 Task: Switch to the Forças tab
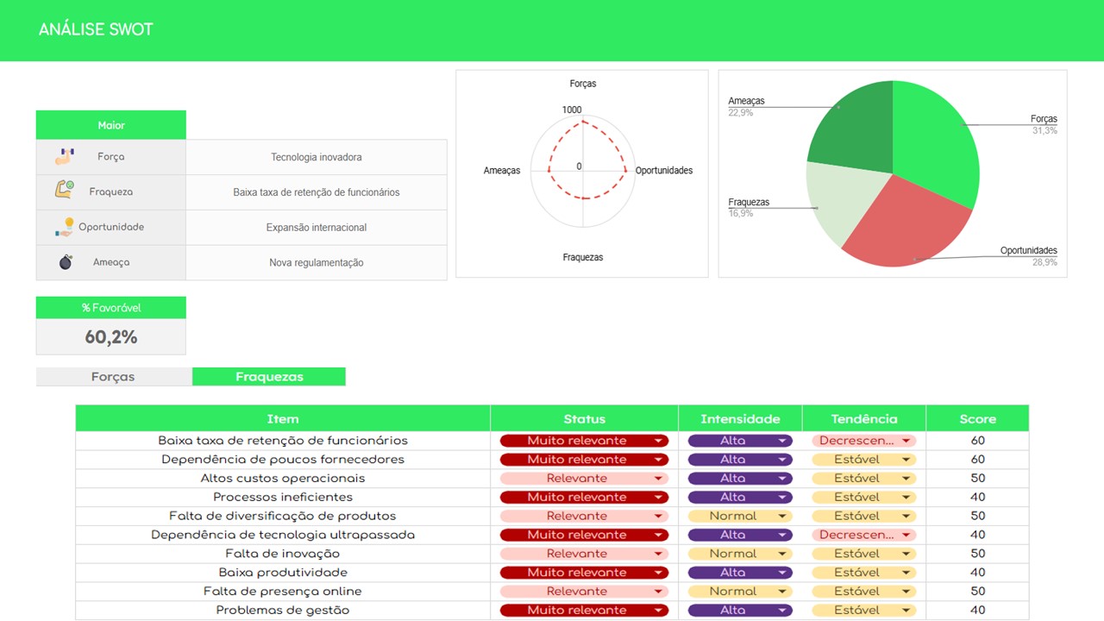(x=113, y=377)
